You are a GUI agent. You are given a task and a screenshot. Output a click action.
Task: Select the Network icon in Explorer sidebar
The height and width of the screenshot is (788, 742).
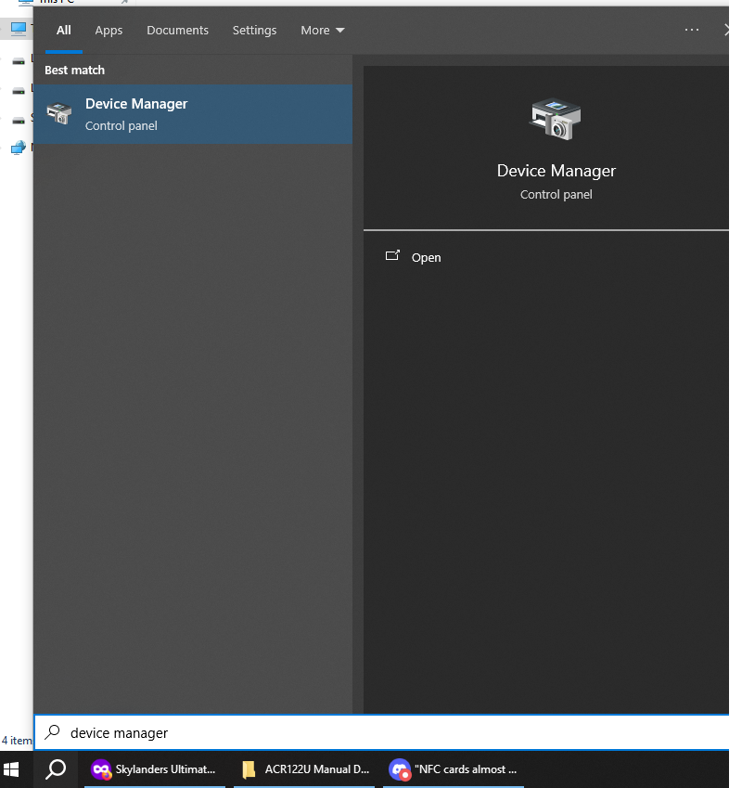[19, 148]
